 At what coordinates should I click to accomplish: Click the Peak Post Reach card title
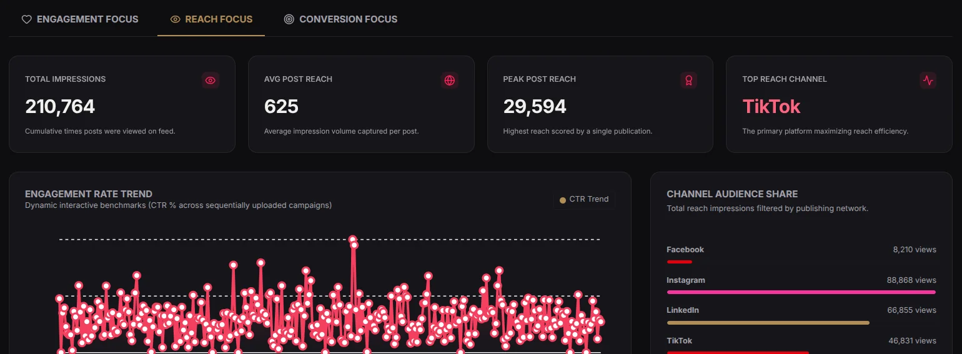pos(540,79)
